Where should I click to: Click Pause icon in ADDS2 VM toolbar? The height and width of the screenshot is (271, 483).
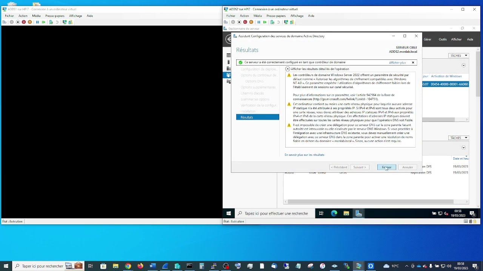point(259,22)
